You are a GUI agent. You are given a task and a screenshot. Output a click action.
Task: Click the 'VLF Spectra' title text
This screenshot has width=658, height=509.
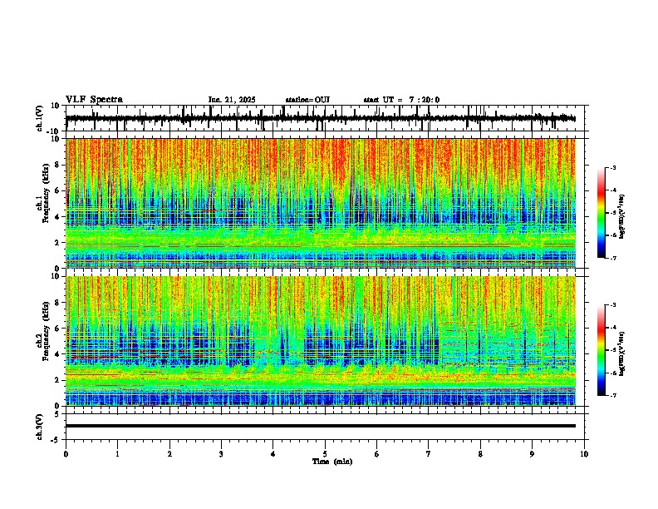click(94, 100)
